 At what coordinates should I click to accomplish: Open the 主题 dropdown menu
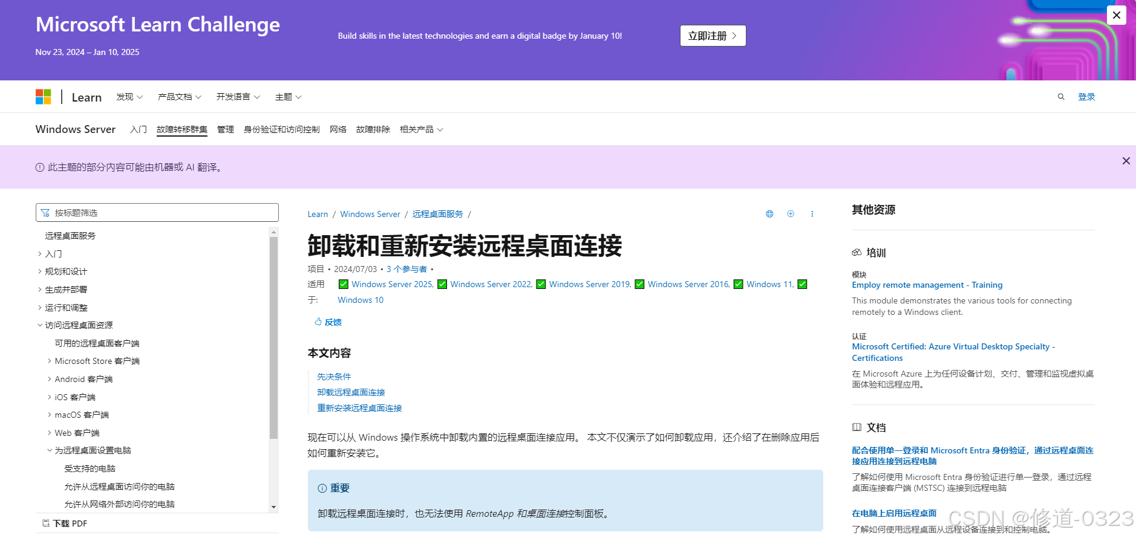[288, 97]
